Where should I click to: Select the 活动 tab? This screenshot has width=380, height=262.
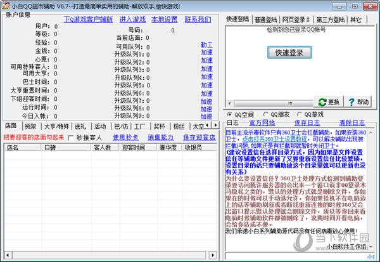(x=100, y=126)
